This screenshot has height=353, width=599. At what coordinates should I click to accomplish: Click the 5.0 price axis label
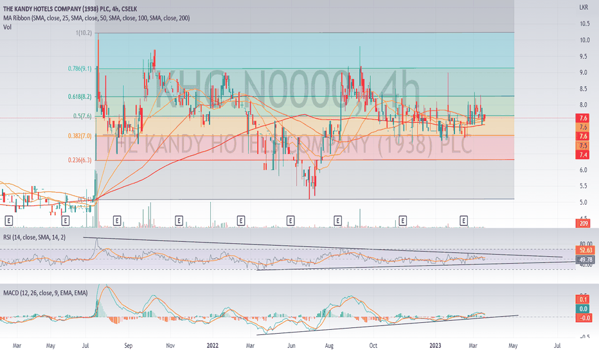tap(584, 202)
